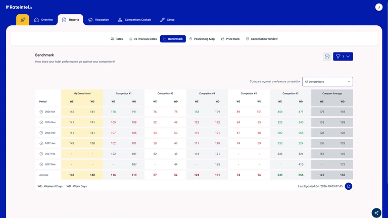Click the WD - Week Days legend
This screenshot has width=388, height=218.
(x=77, y=186)
